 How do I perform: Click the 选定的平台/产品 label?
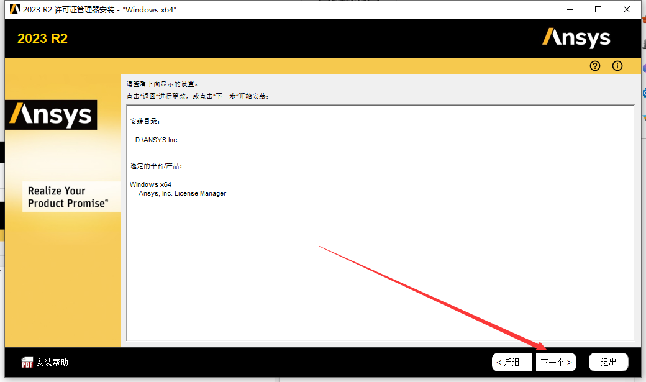point(156,166)
